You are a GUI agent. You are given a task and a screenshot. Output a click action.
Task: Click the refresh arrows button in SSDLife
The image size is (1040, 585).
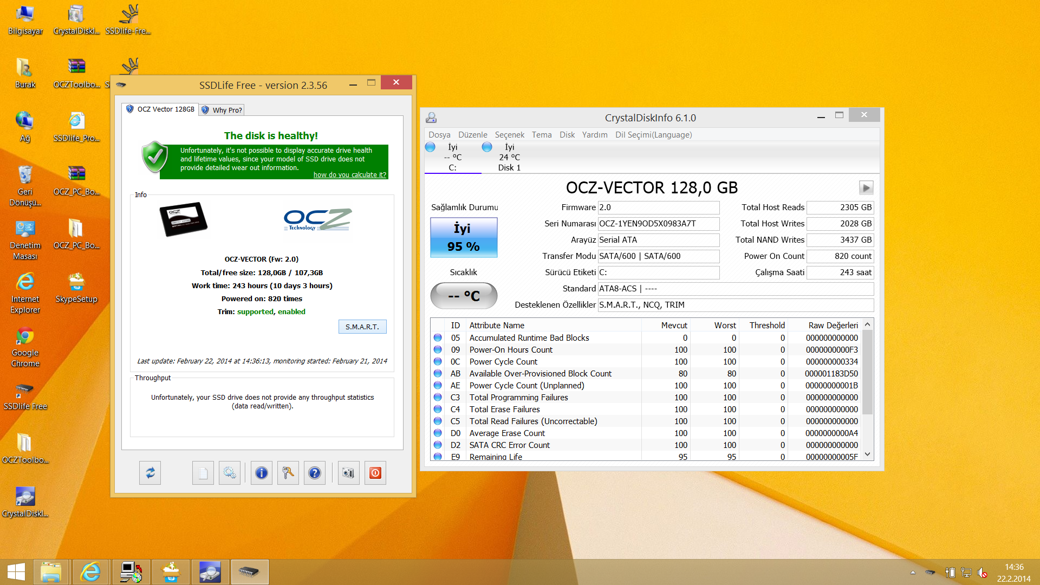coord(150,473)
